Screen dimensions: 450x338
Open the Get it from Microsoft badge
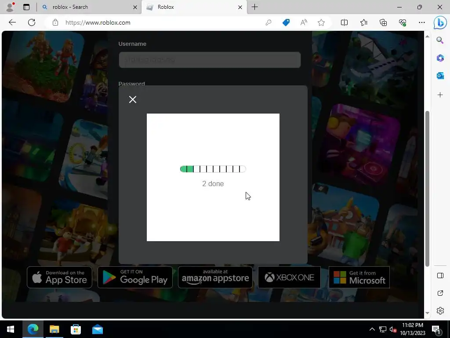tap(359, 277)
